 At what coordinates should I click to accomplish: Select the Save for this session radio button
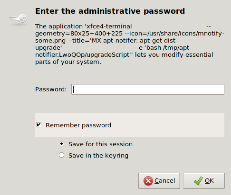(61, 144)
